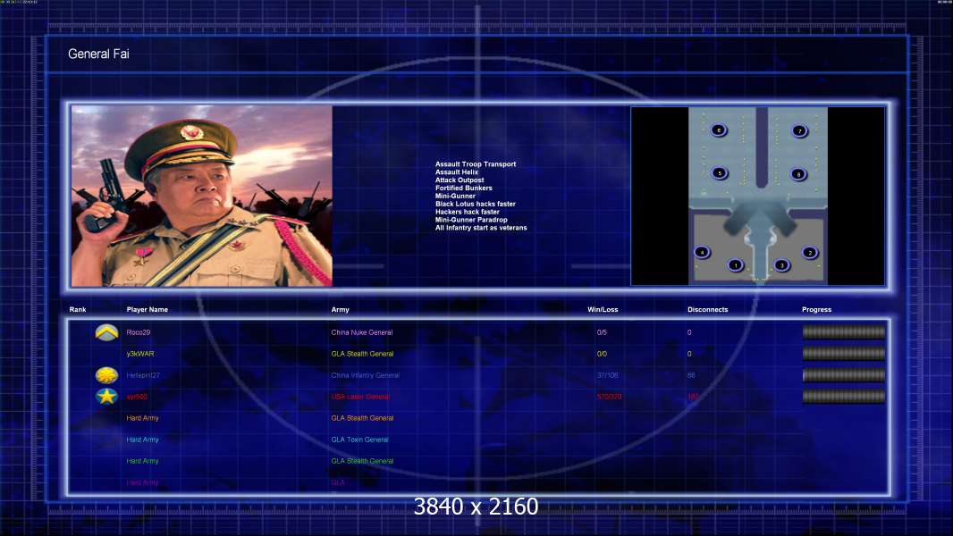Click the player name in the China Infantry General row
Screen dimensions: 953x536
click(143, 375)
